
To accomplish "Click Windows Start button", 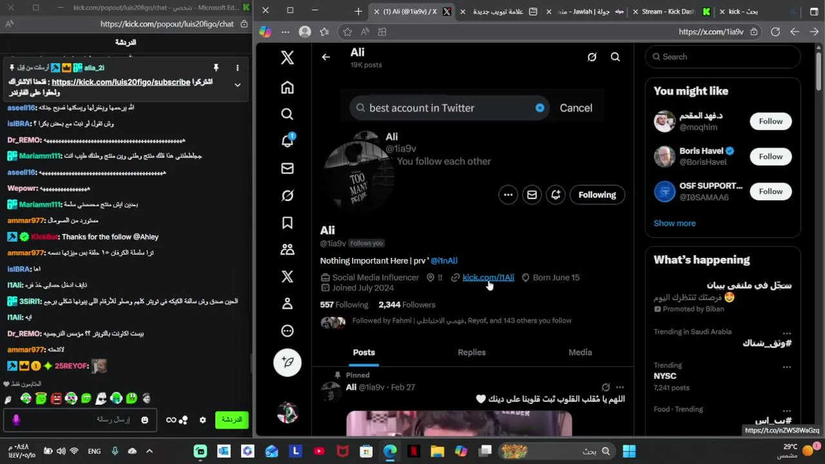I will pyautogui.click(x=629, y=451).
